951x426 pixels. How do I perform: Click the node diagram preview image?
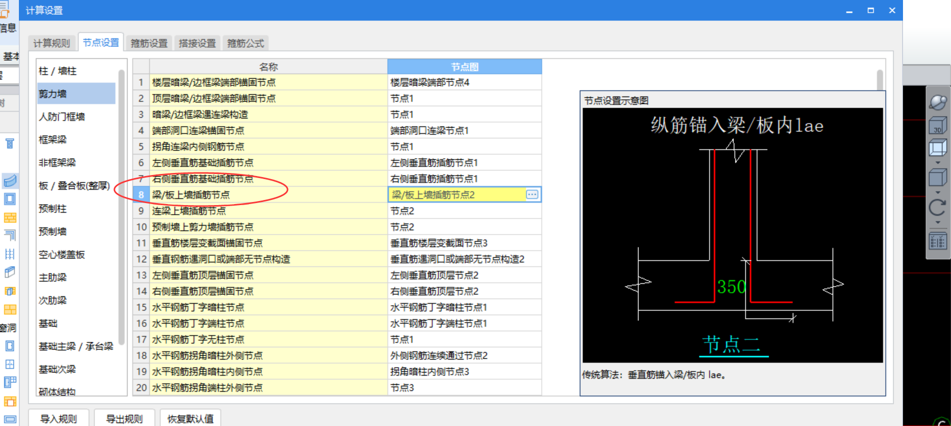click(x=732, y=235)
